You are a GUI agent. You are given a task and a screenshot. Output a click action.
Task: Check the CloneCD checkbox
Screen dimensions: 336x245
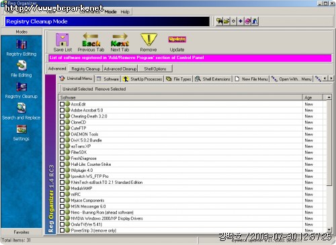coord(62,122)
